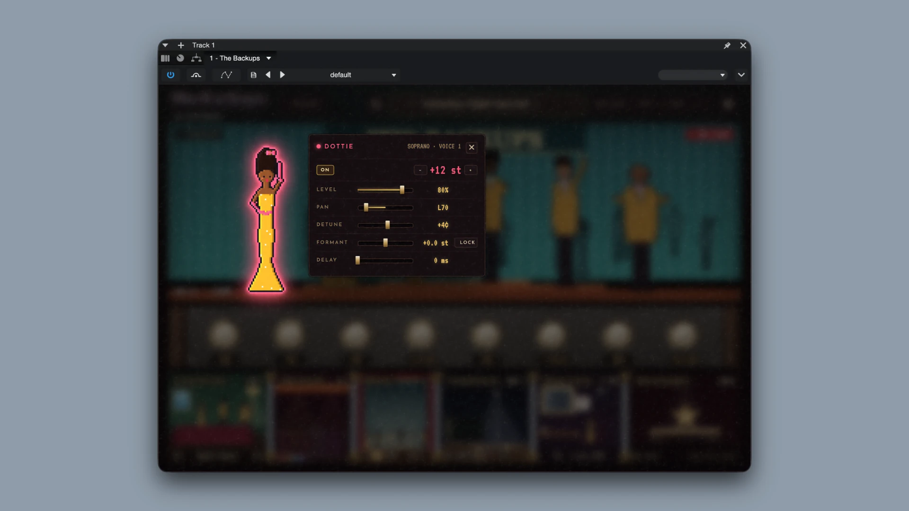Toggle Dottie's ON switch off

point(325,170)
